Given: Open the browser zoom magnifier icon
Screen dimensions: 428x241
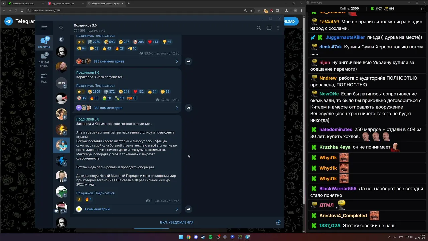Looking at the screenshot, I should tap(245, 11).
